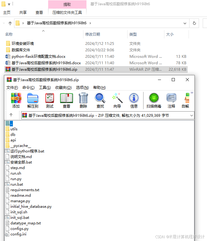
Task: Click the breadcrumb arrow after folder name
Action: [x=90, y=23]
